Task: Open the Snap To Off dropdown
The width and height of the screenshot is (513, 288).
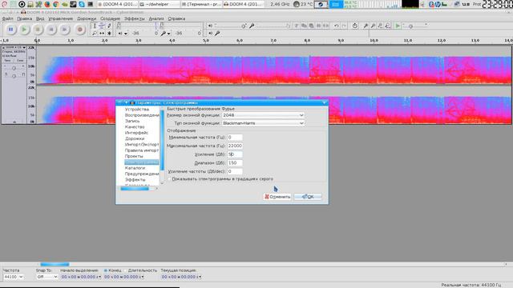Action: click(46, 277)
